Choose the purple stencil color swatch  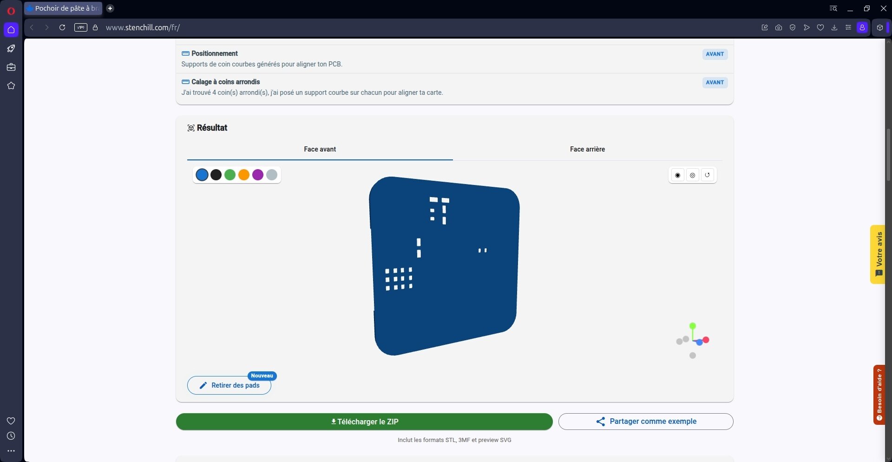click(x=258, y=175)
